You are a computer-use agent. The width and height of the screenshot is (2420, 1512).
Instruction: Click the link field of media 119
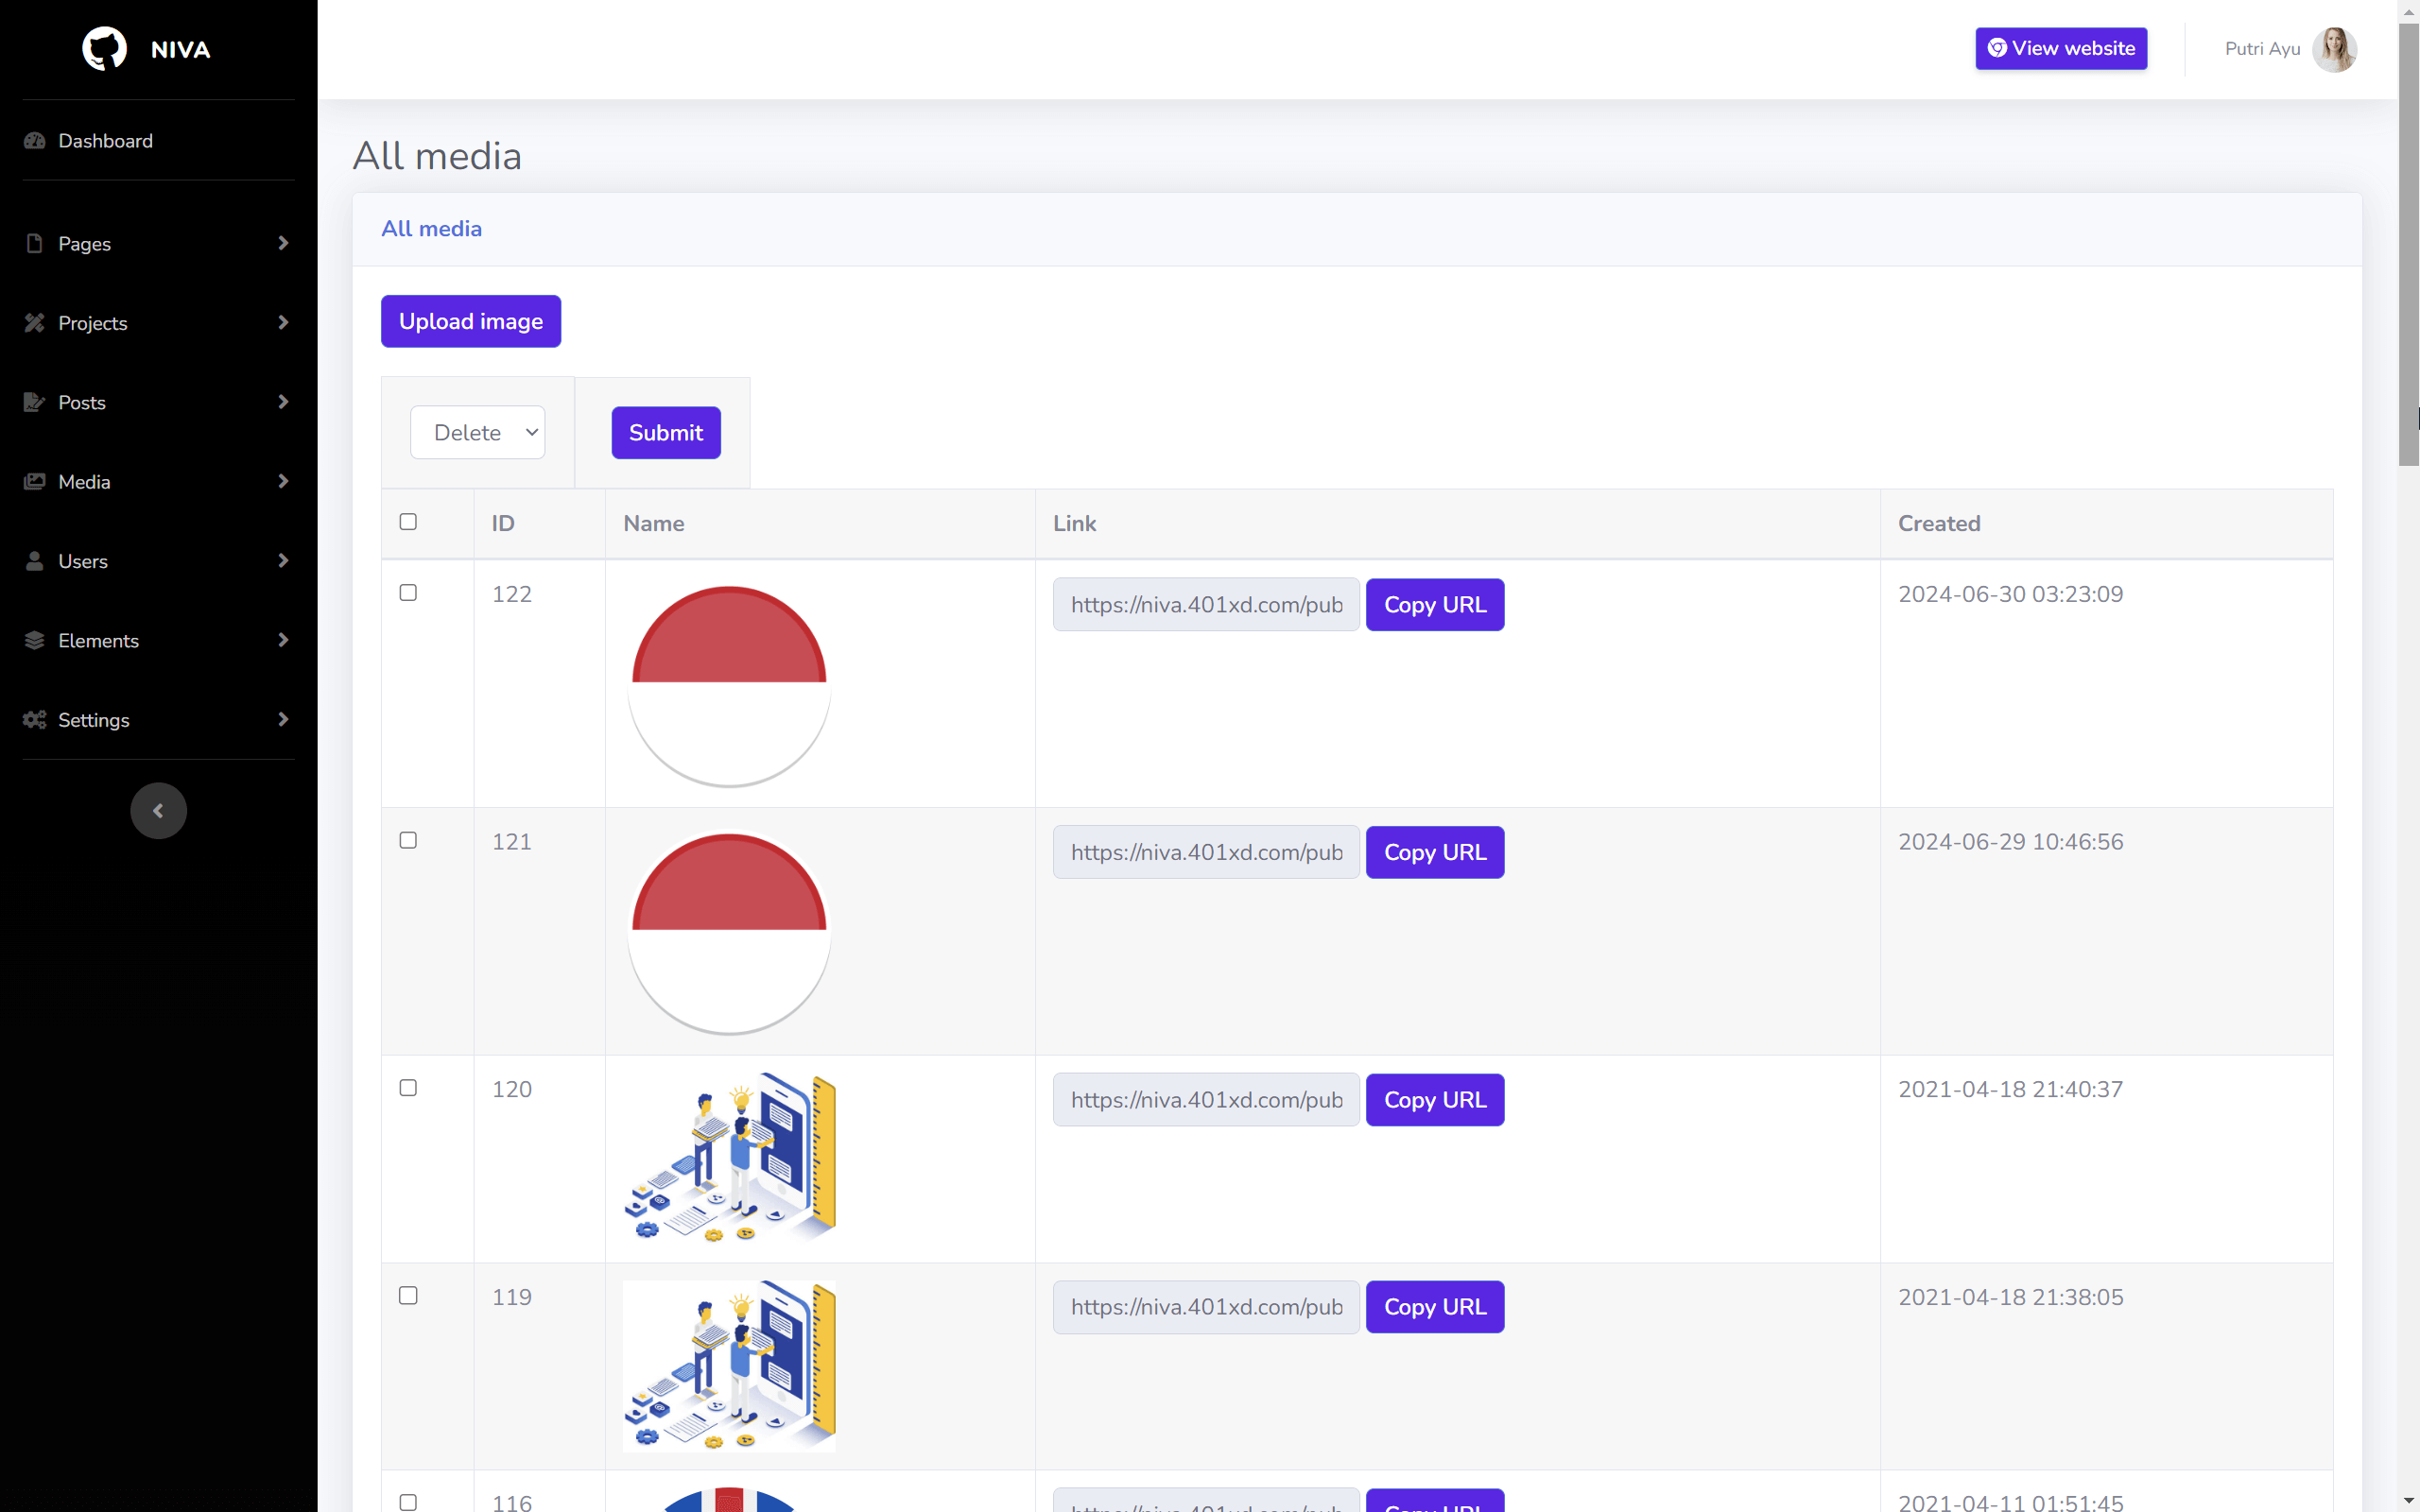[1205, 1307]
